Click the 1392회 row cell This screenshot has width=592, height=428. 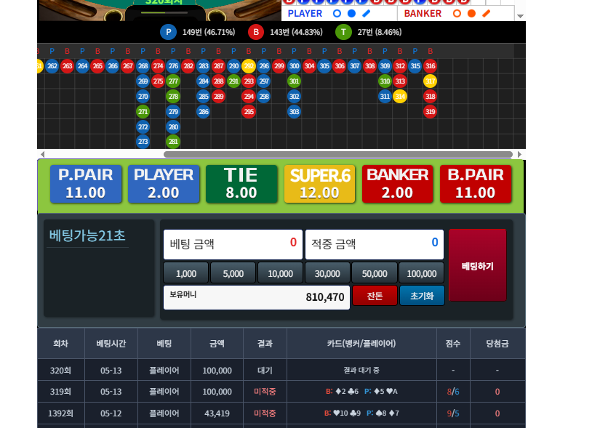point(60,413)
